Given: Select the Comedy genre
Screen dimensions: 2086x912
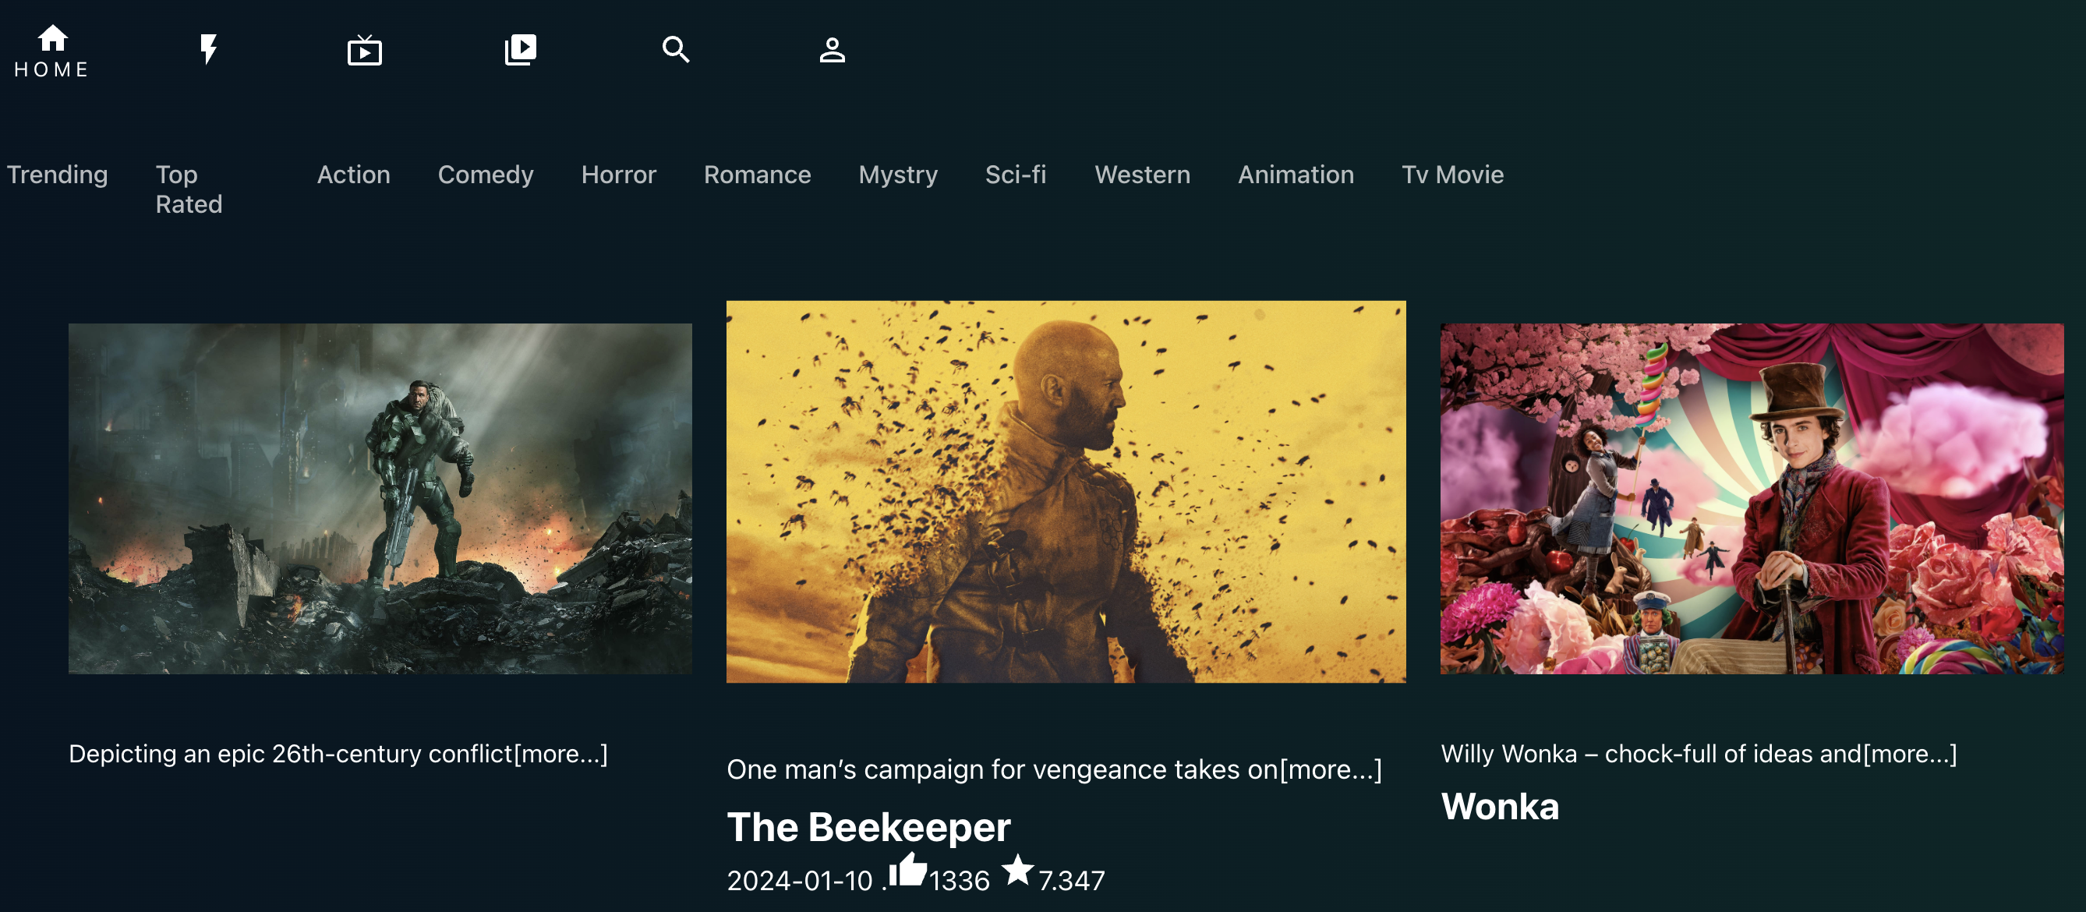Looking at the screenshot, I should coord(486,175).
